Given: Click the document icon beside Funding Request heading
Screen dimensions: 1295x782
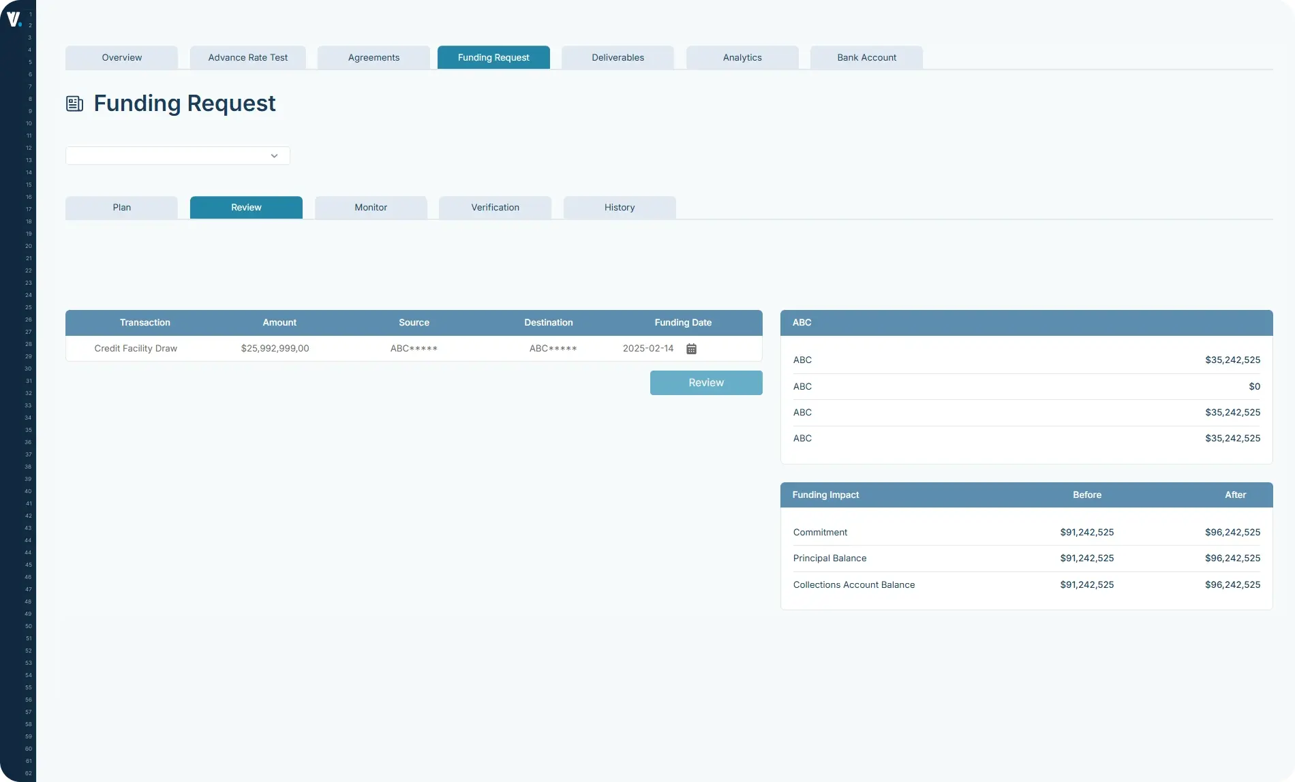Looking at the screenshot, I should pyautogui.click(x=75, y=104).
